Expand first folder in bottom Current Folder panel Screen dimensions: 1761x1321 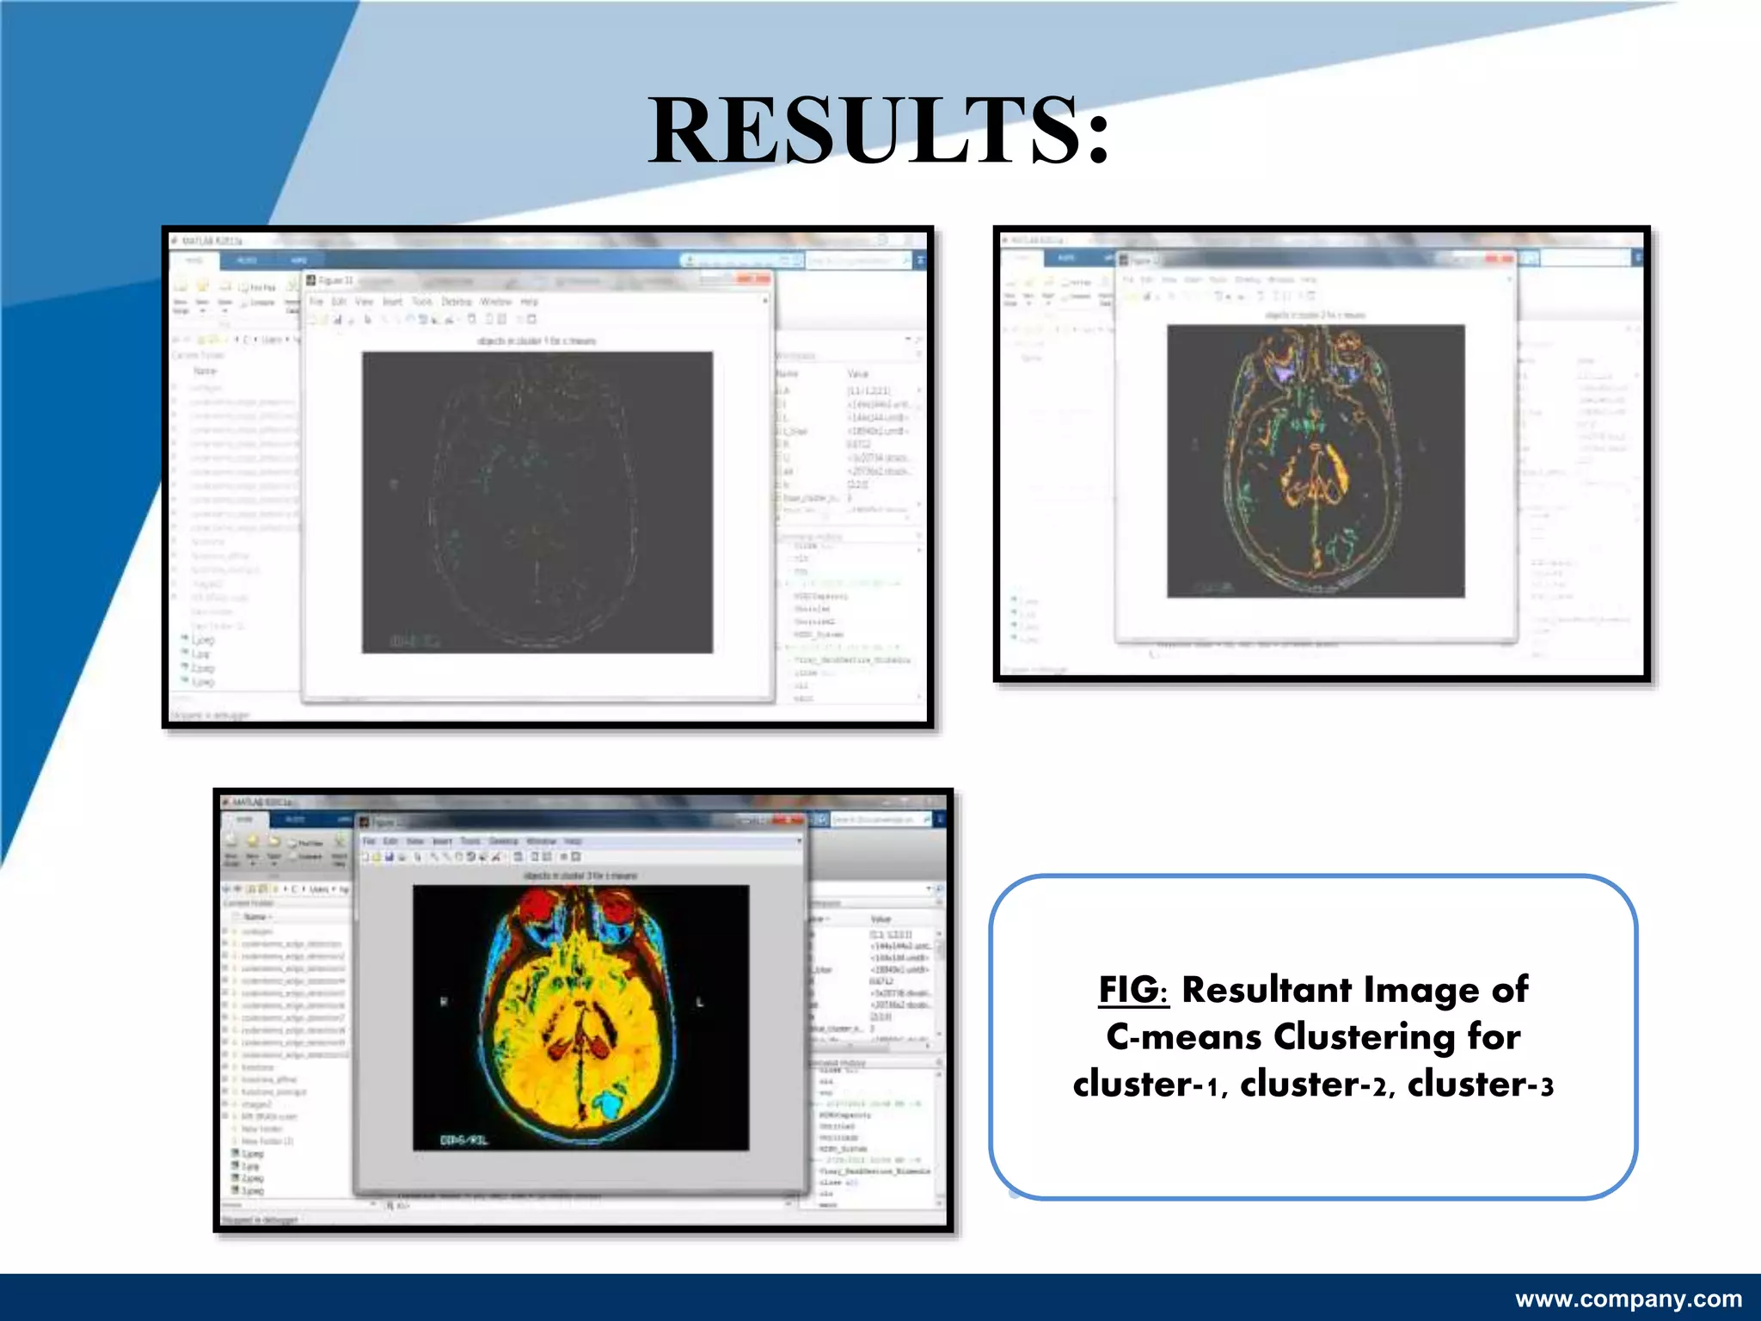pyautogui.click(x=225, y=931)
